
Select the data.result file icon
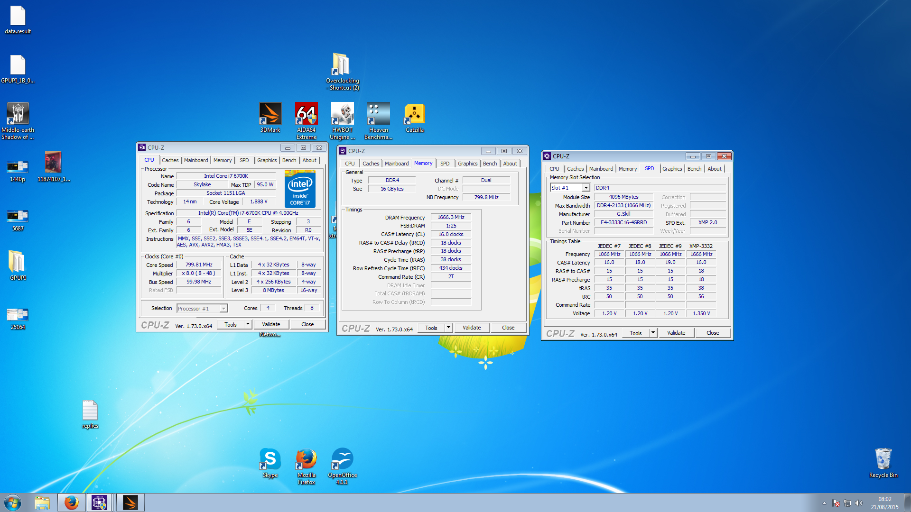coord(18,20)
